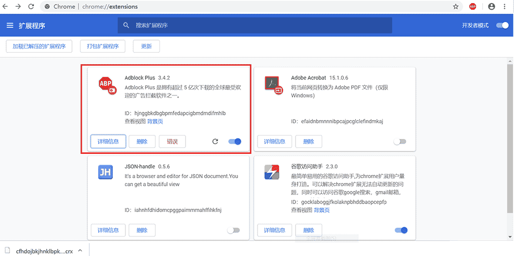The width and height of the screenshot is (514, 256).
Task: Open the hamburger menu beside 扩展程序
Action: point(10,26)
